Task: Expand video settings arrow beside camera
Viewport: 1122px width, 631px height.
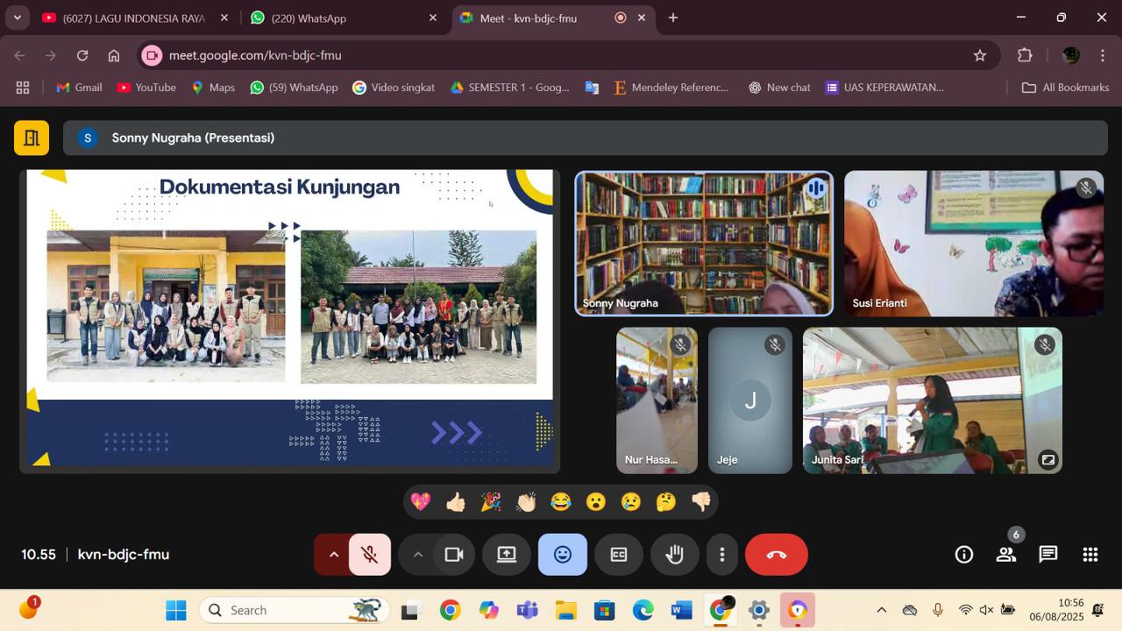Action: 418,555
